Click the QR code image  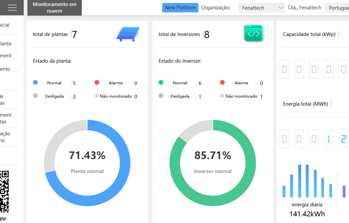coord(4,191)
